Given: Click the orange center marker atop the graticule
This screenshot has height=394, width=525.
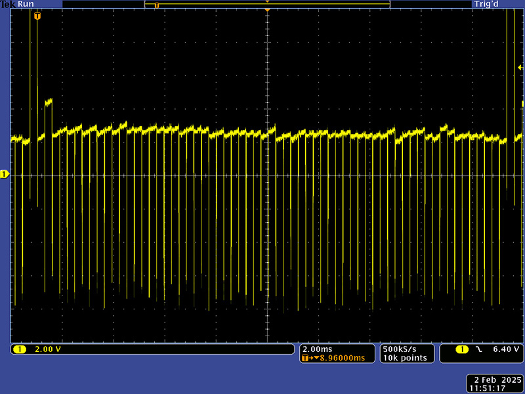Looking at the screenshot, I should [x=267, y=10].
